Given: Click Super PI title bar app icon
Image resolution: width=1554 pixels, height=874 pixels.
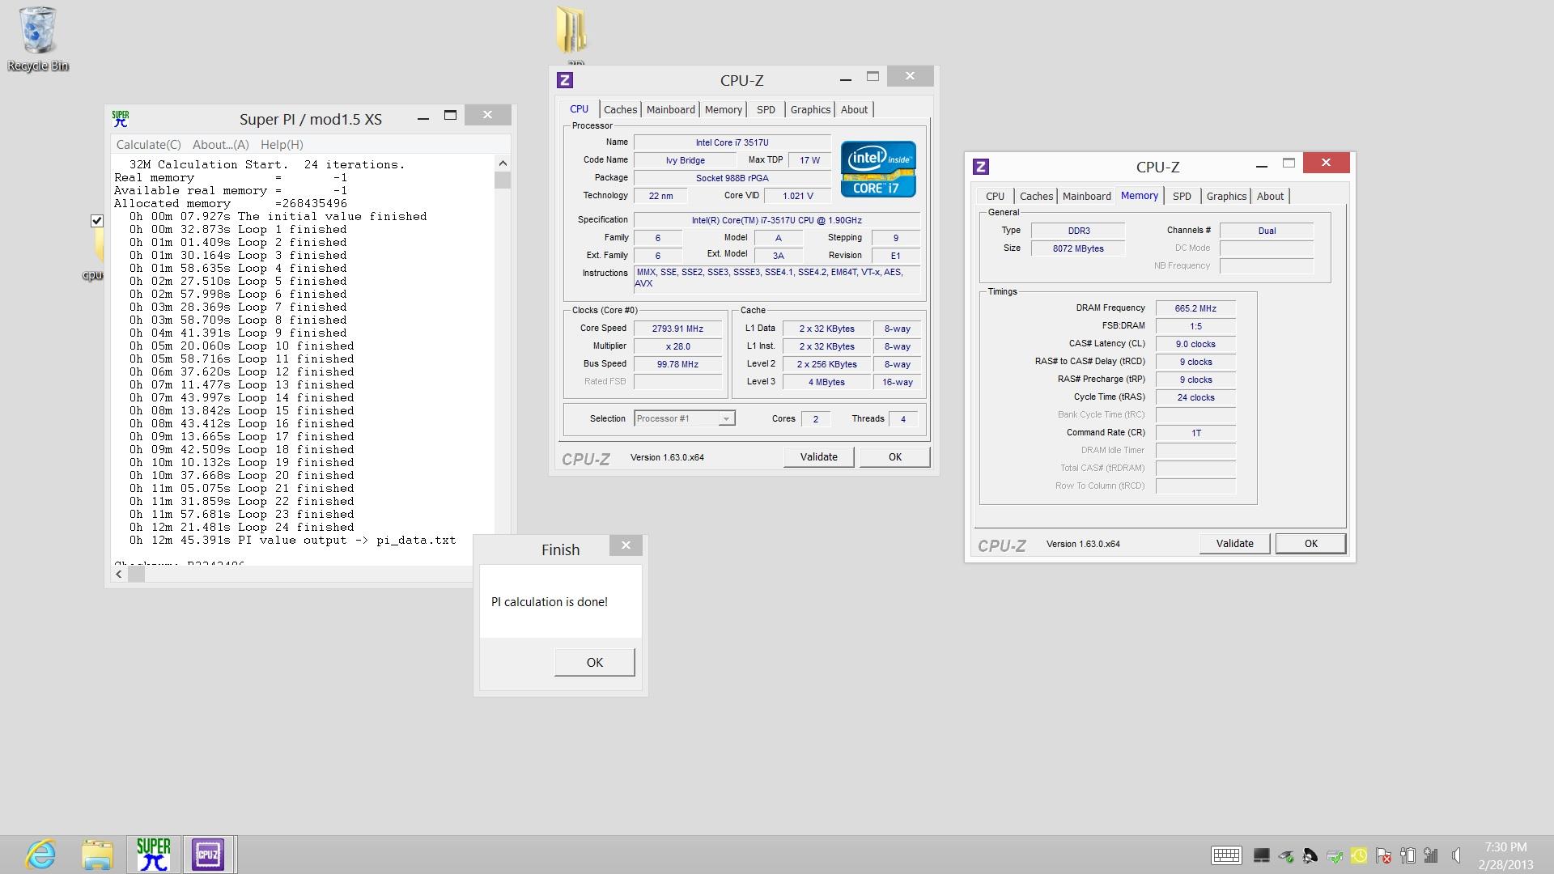Looking at the screenshot, I should pos(121,119).
